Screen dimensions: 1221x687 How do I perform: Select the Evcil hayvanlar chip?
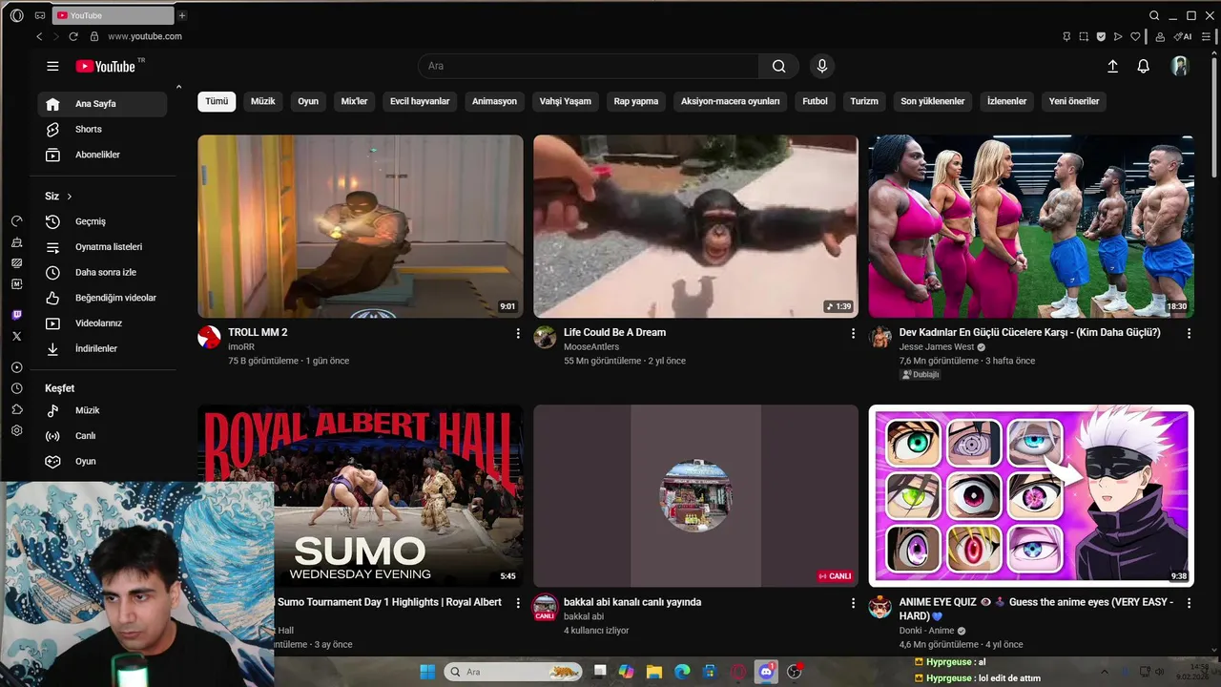point(420,101)
